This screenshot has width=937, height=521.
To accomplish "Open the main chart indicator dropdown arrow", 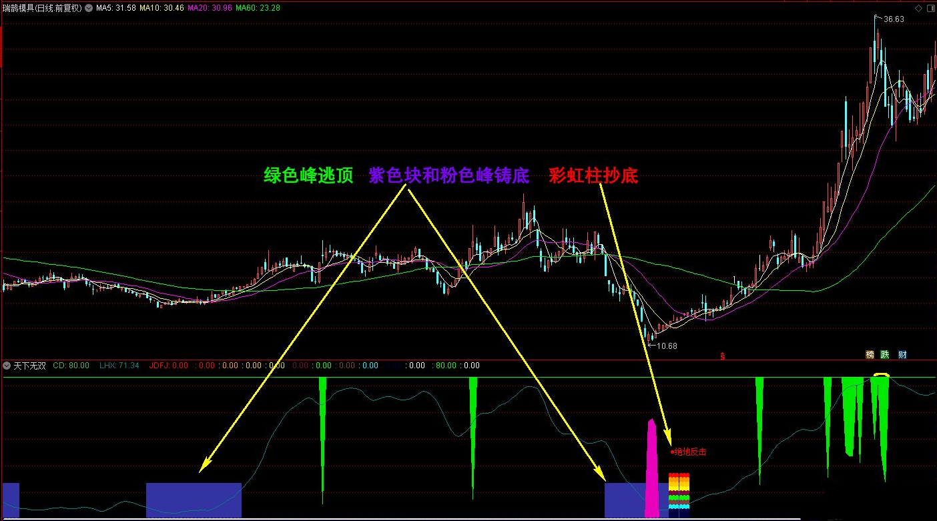I will click(89, 9).
